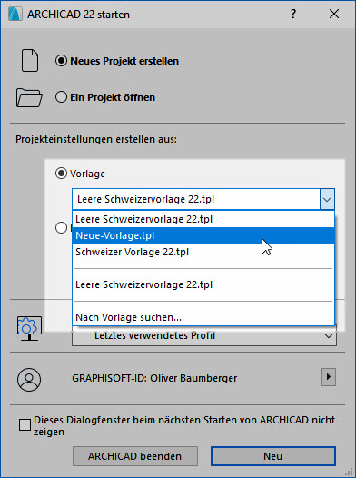This screenshot has height=478, width=356.
Task: Choose Nach Vorlage suchen... entry
Action: pos(203,317)
